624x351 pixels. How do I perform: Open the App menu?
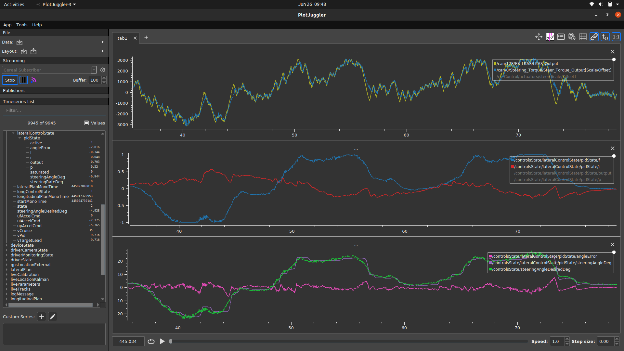pos(7,25)
